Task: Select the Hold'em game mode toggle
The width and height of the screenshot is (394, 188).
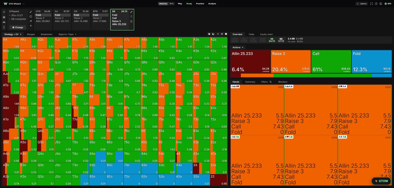Action: pyautogui.click(x=163, y=4)
